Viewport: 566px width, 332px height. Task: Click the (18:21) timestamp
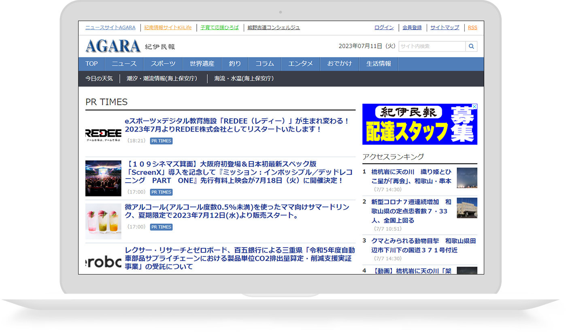[136, 141]
